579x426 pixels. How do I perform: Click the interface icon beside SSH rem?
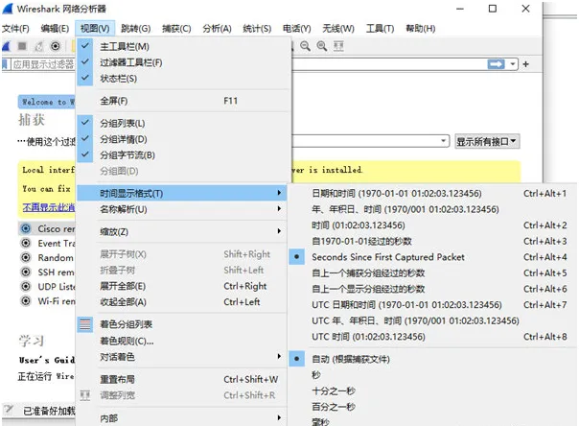point(26,272)
